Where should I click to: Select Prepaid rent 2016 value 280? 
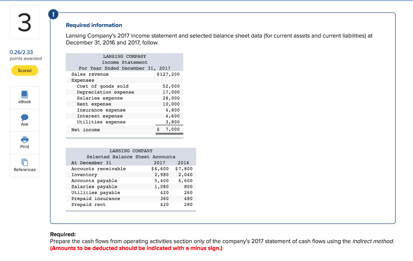[188, 205]
